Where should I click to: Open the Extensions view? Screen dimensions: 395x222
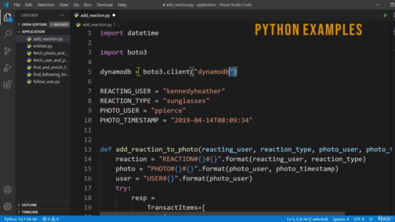click(x=7, y=84)
